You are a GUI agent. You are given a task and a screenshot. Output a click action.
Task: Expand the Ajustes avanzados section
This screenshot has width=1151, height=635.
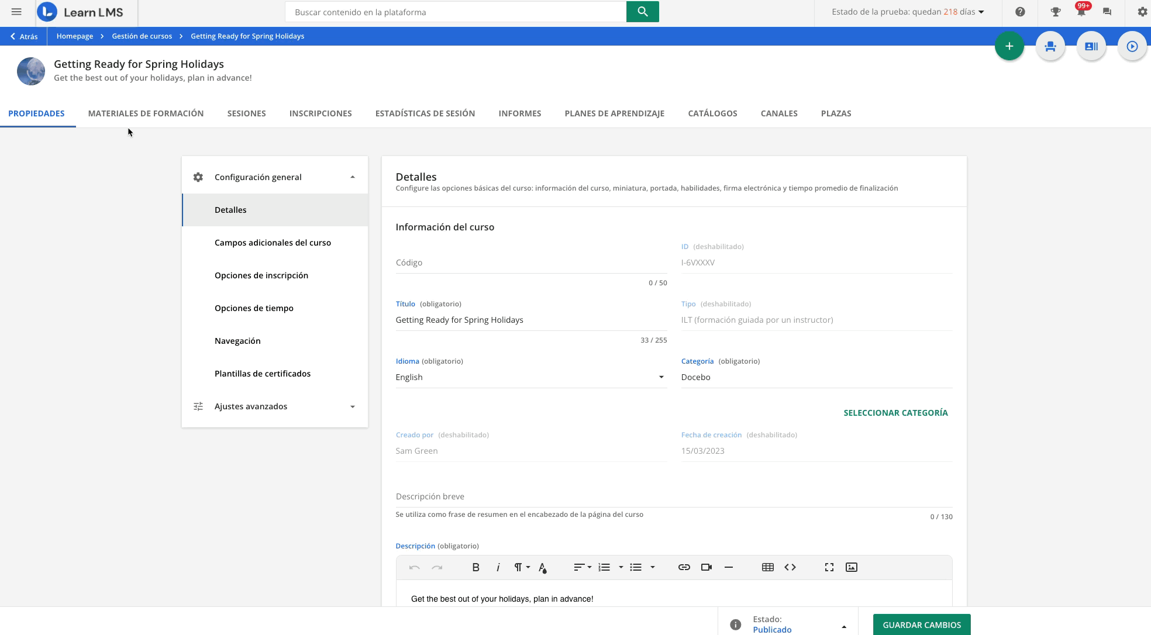coord(275,406)
